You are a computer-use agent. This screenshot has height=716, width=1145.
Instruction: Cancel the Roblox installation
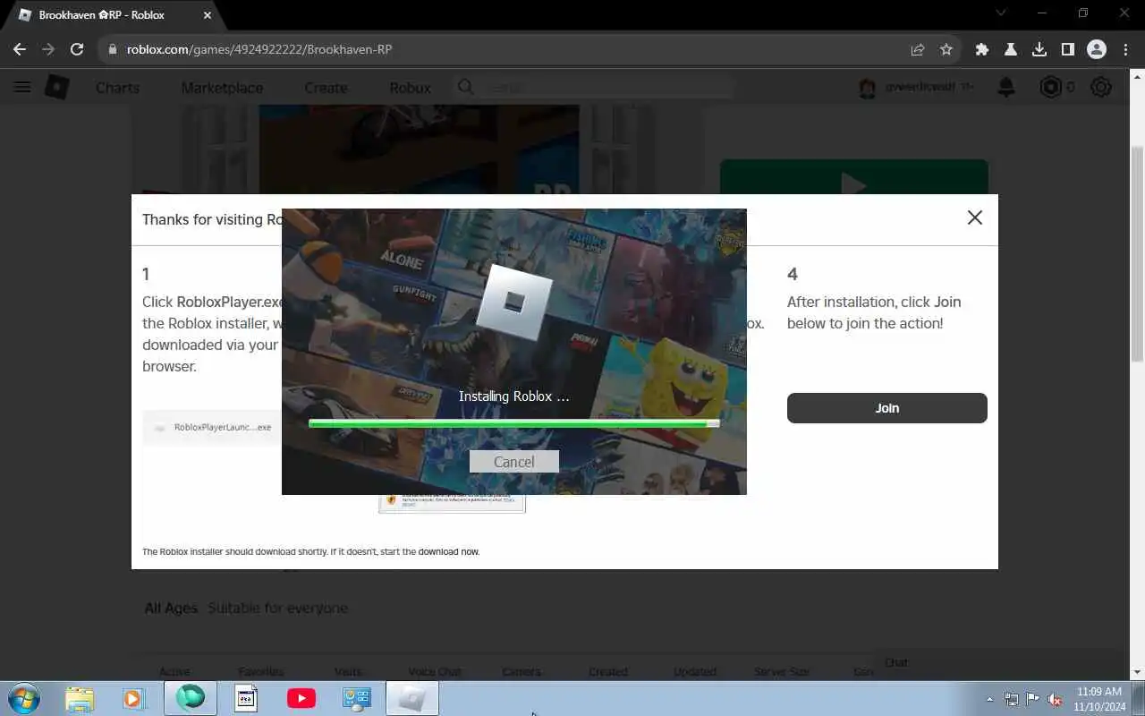coord(514,462)
